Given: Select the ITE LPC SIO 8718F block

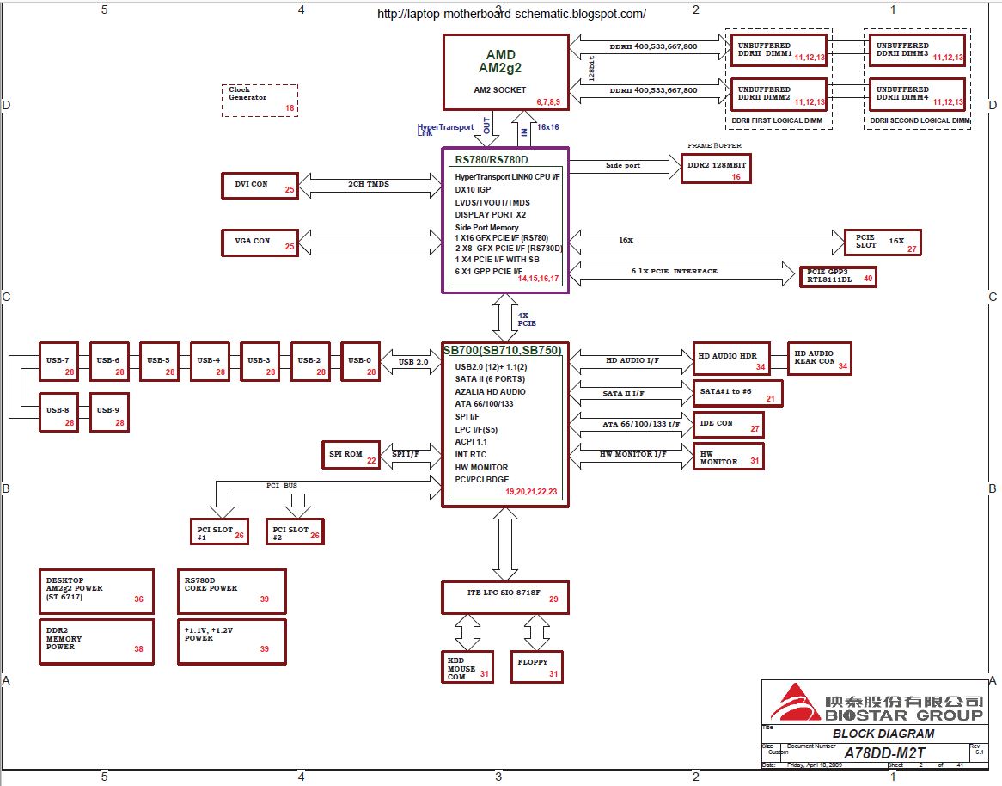Looking at the screenshot, I should 504,596.
